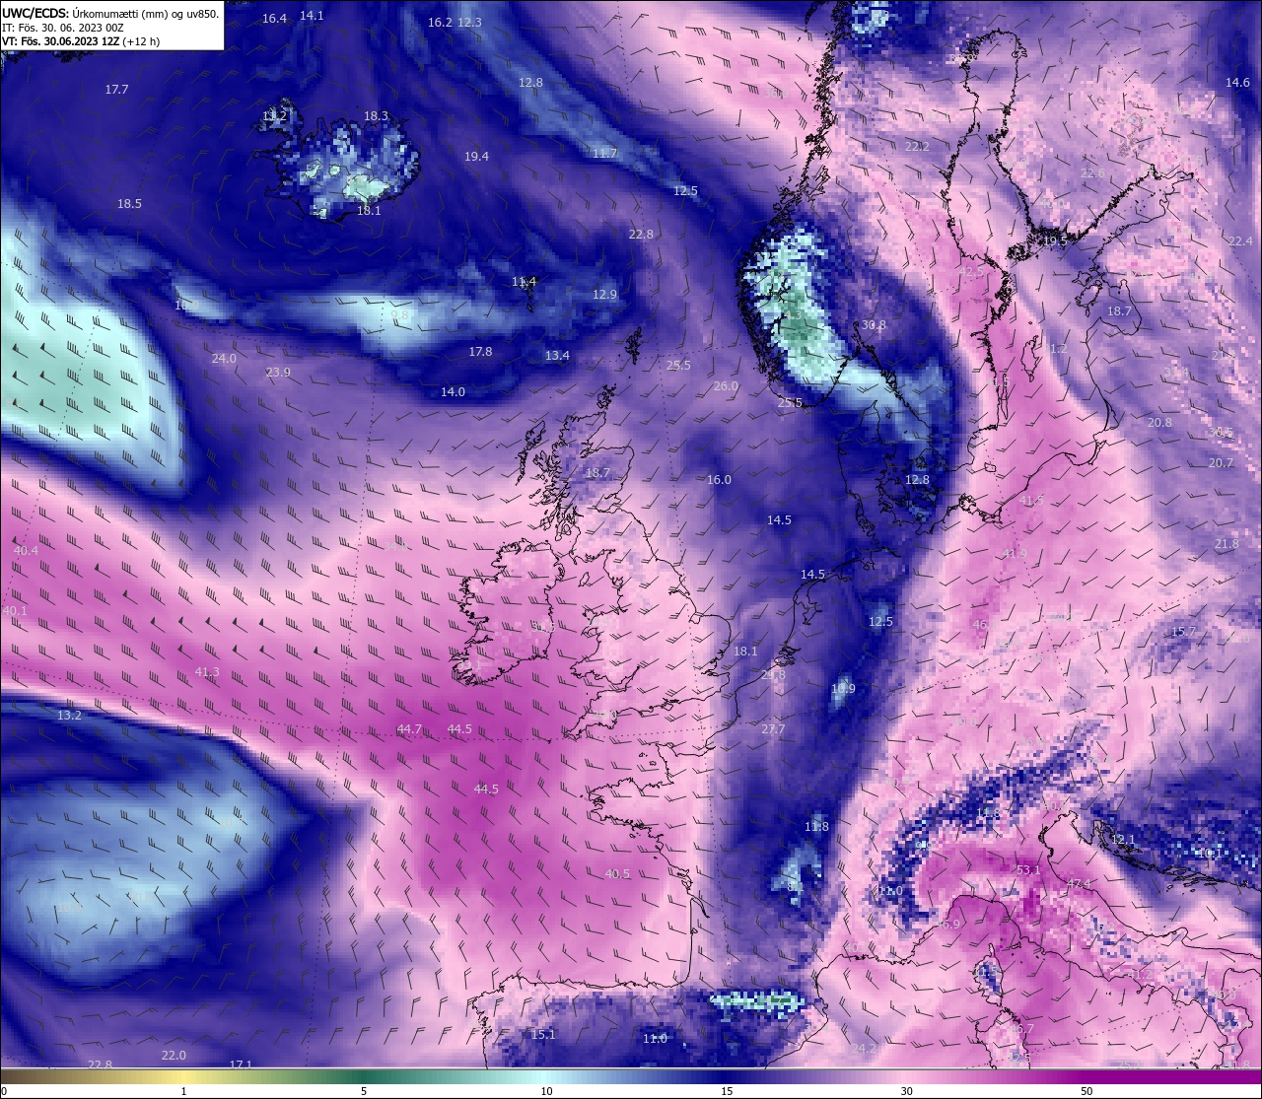Click the map value 12.1
Image resolution: width=1262 pixels, height=1099 pixels.
[1123, 839]
